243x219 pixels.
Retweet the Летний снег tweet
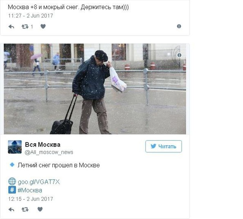click(25, 210)
